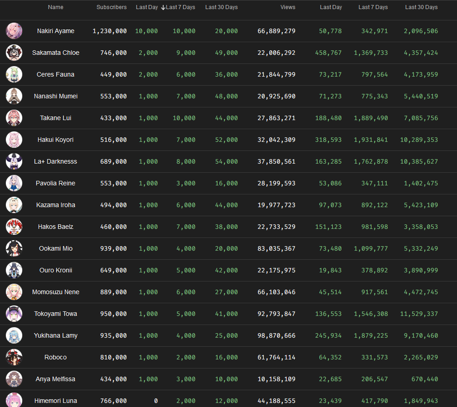Sort by subscribers Last 30 Days header
Image resolution: width=457 pixels, height=407 pixels.
click(222, 7)
